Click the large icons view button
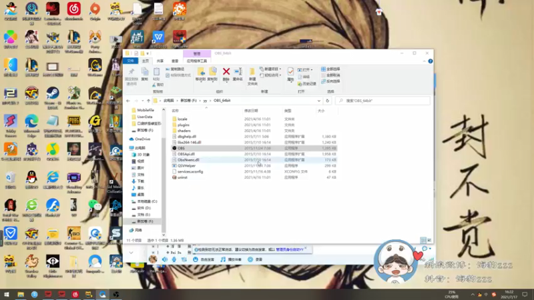 [x=429, y=240]
